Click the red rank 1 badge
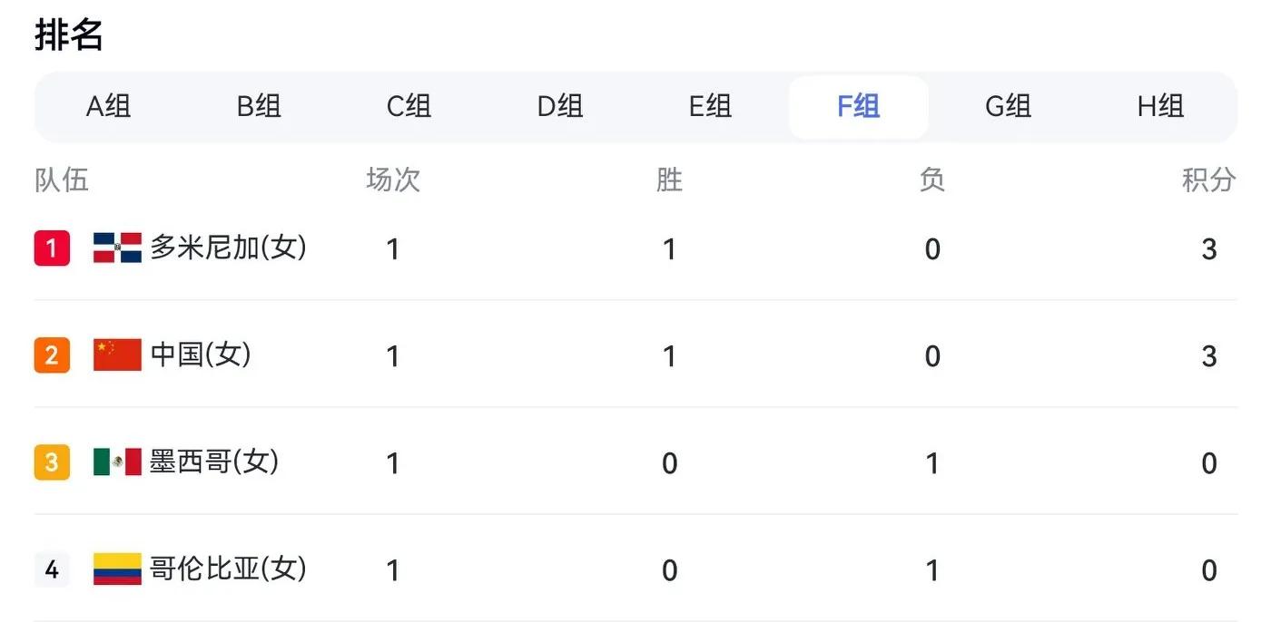This screenshot has height=622, width=1271. 52,248
